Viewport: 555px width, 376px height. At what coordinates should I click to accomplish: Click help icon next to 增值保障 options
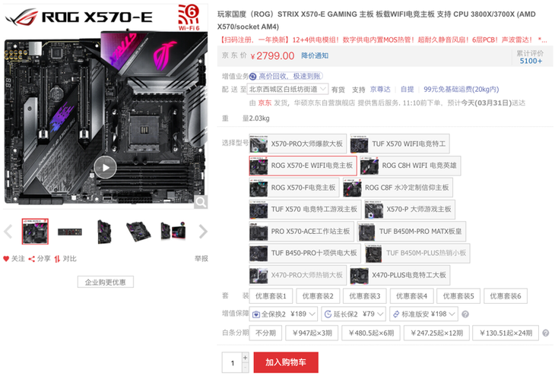(x=465, y=314)
